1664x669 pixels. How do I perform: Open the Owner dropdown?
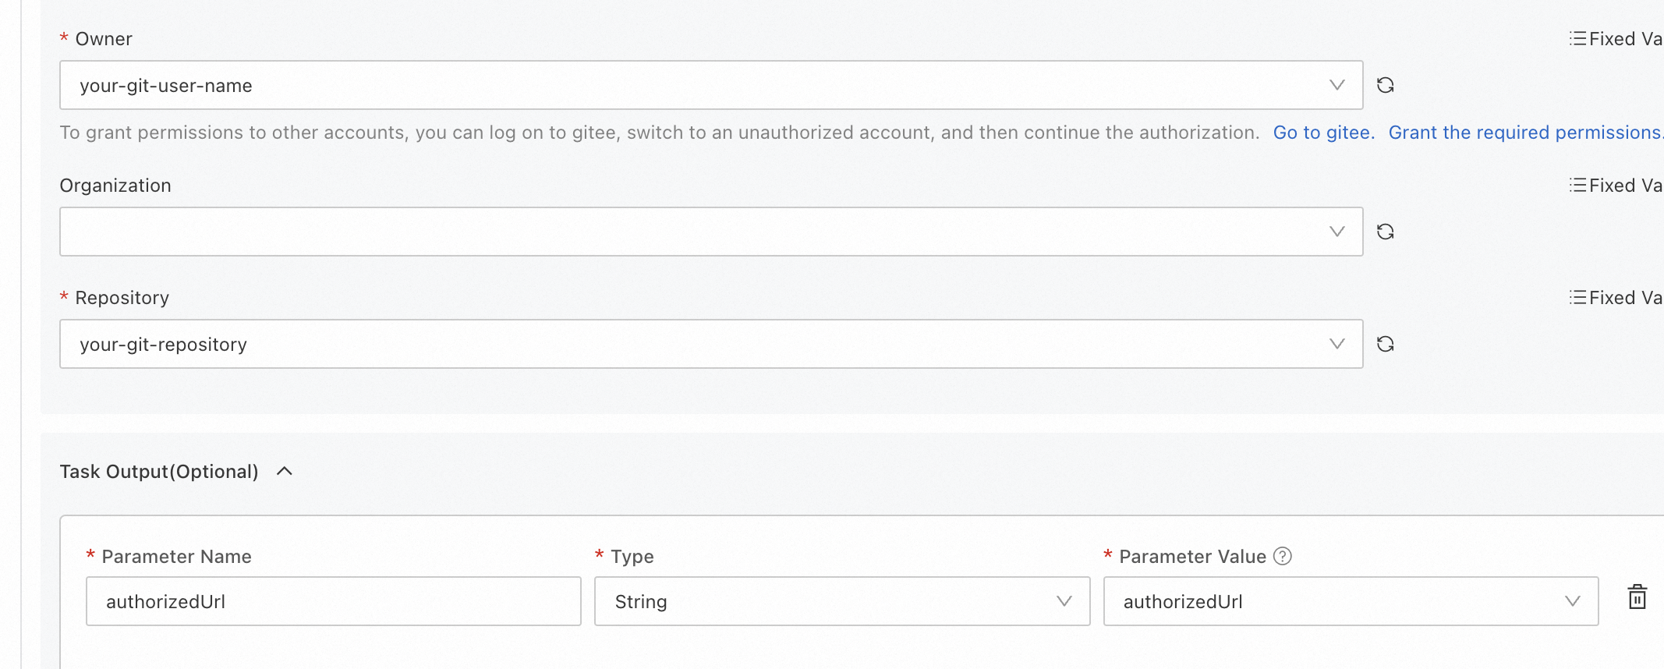1337,85
